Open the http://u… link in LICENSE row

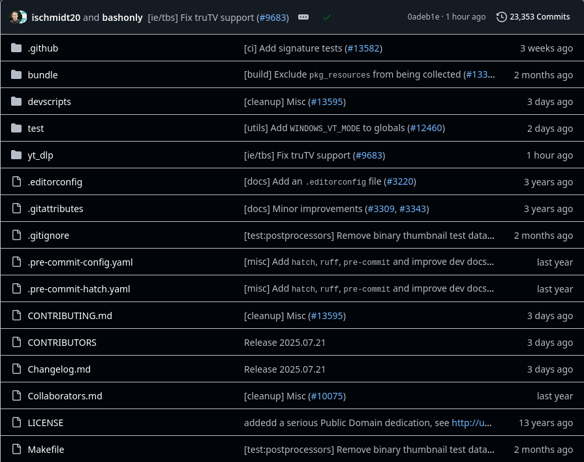tap(472, 423)
